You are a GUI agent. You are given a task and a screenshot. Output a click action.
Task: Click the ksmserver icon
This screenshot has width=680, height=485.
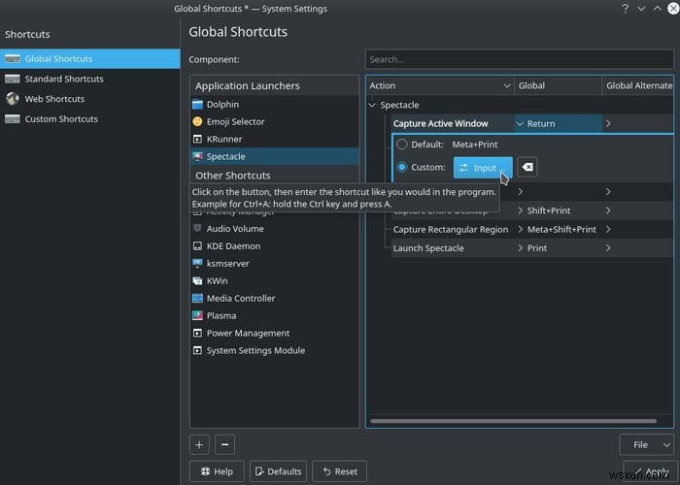(x=197, y=263)
